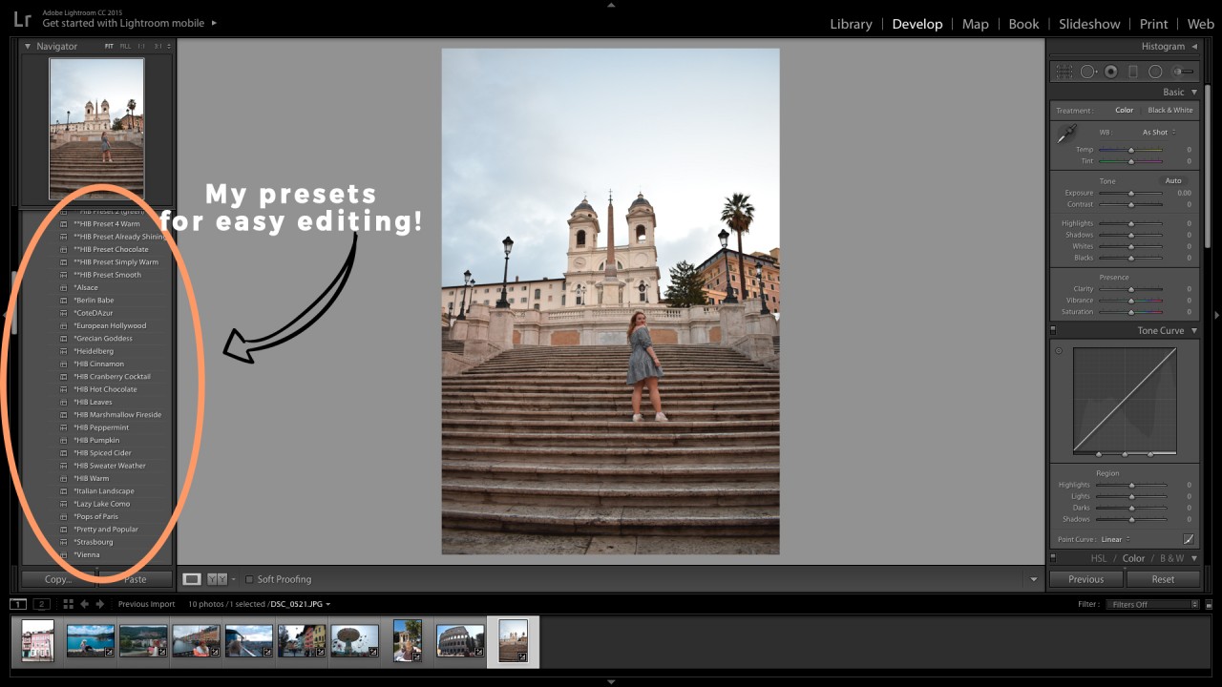The width and height of the screenshot is (1222, 687).
Task: Toggle the Tone Curve panel switch
Action: (x=1053, y=331)
